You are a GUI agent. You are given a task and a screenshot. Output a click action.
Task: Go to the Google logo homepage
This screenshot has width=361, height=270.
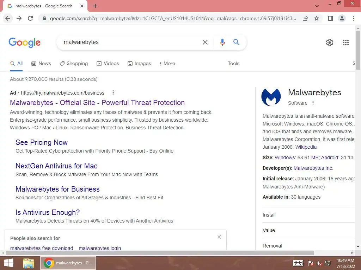[x=24, y=43]
